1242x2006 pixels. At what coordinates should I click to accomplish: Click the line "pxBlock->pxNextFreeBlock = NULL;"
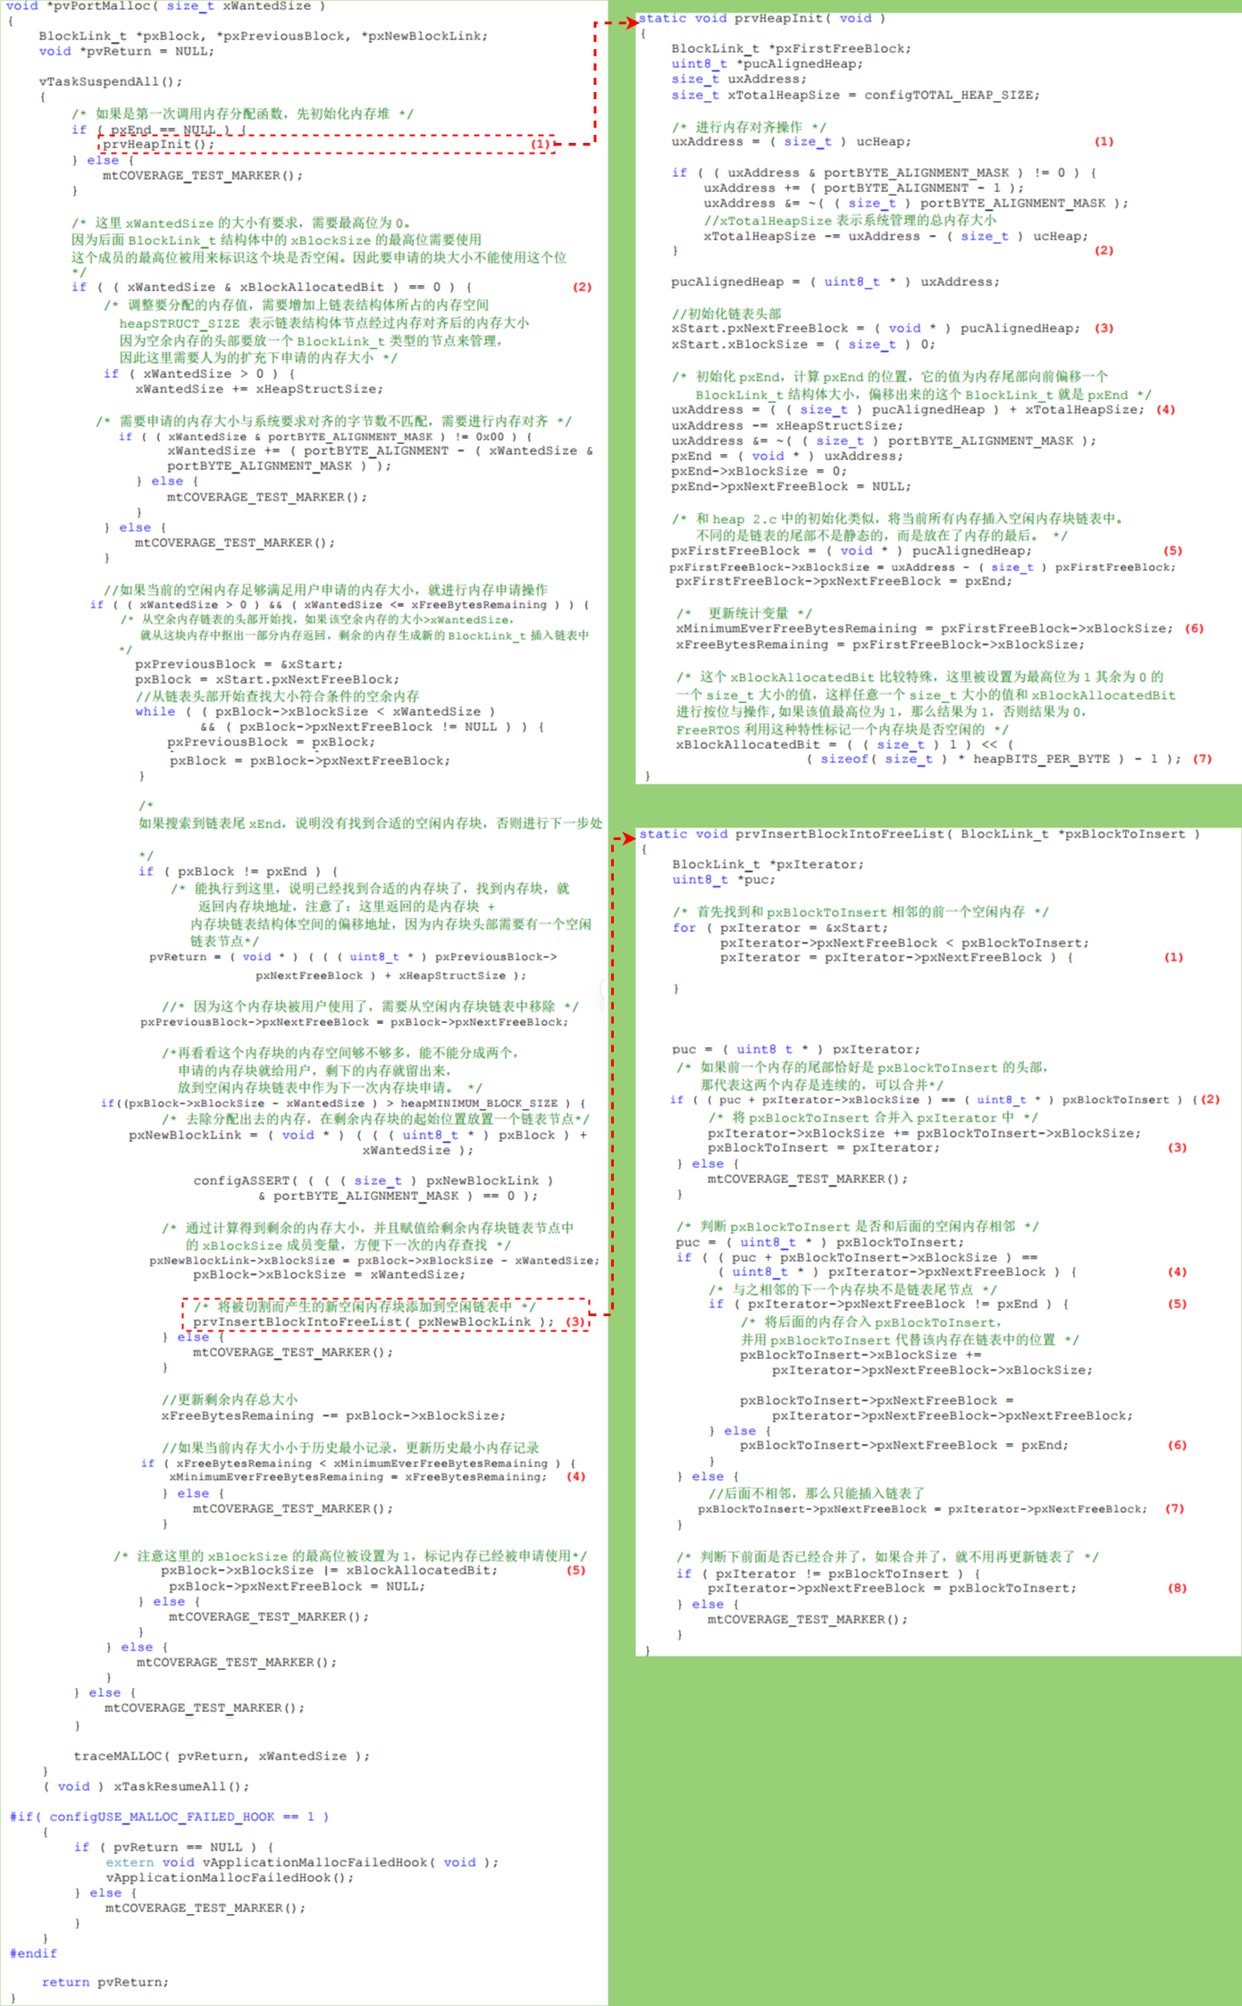297,1587
